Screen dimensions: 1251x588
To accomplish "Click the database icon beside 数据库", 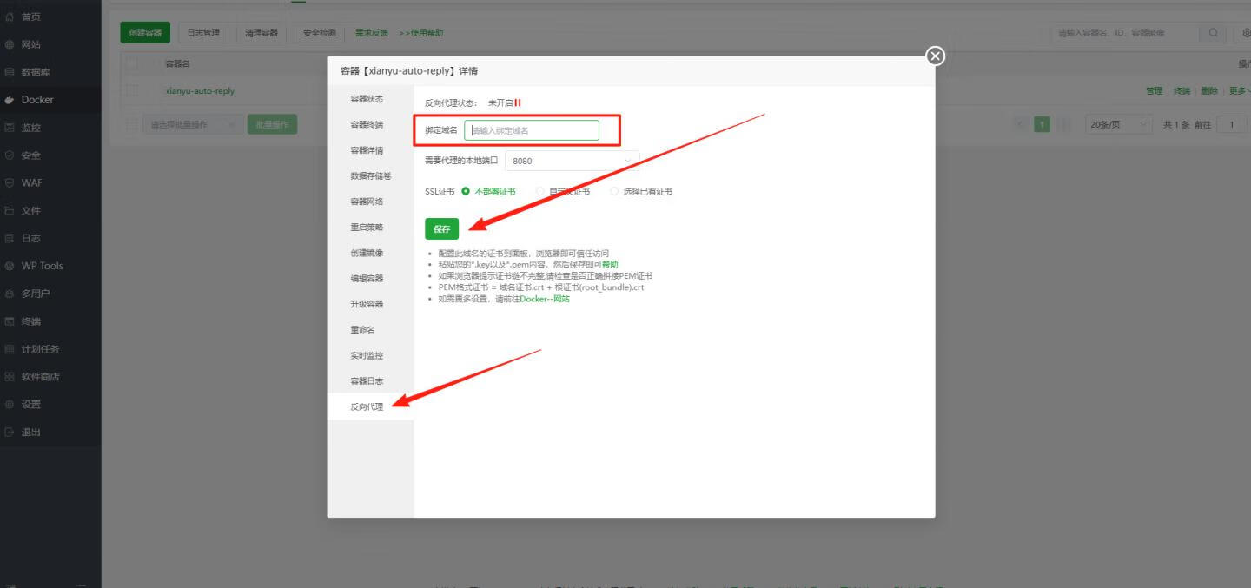I will coord(10,72).
